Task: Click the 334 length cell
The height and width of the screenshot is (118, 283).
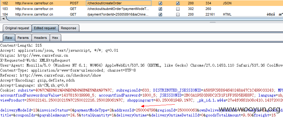Action: coord(208,3)
